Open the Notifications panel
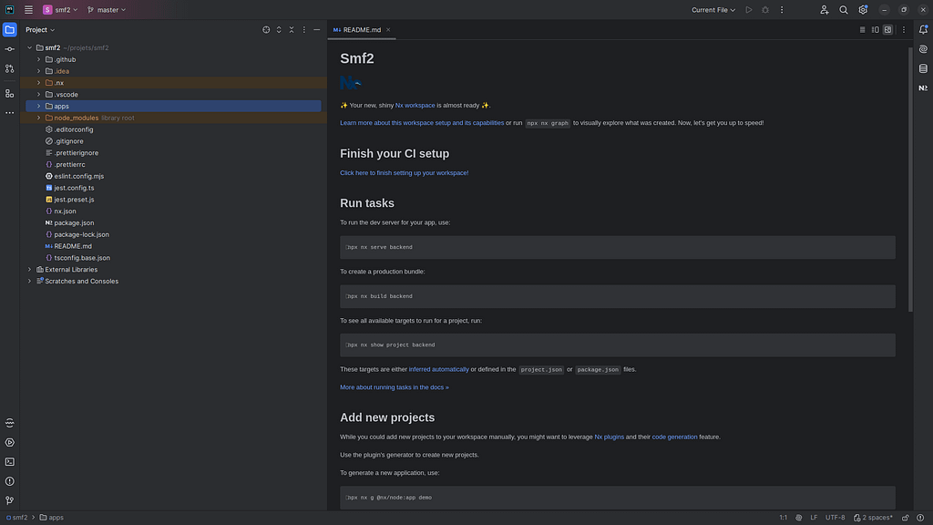The image size is (933, 525). 923,30
